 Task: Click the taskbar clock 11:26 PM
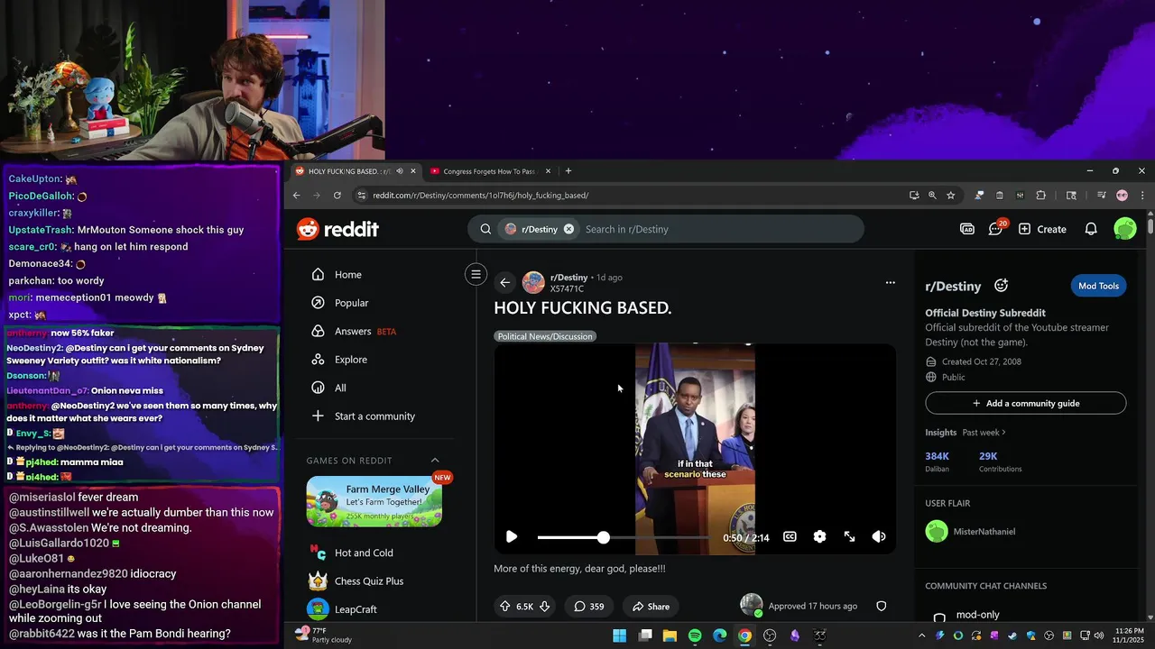point(1128,635)
